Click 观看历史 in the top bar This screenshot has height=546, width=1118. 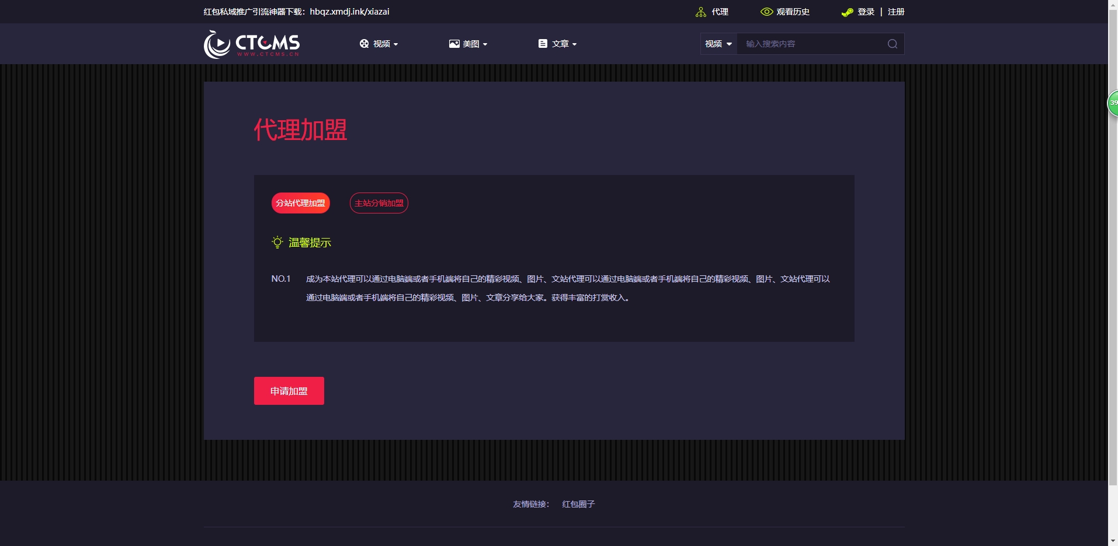pyautogui.click(x=792, y=11)
